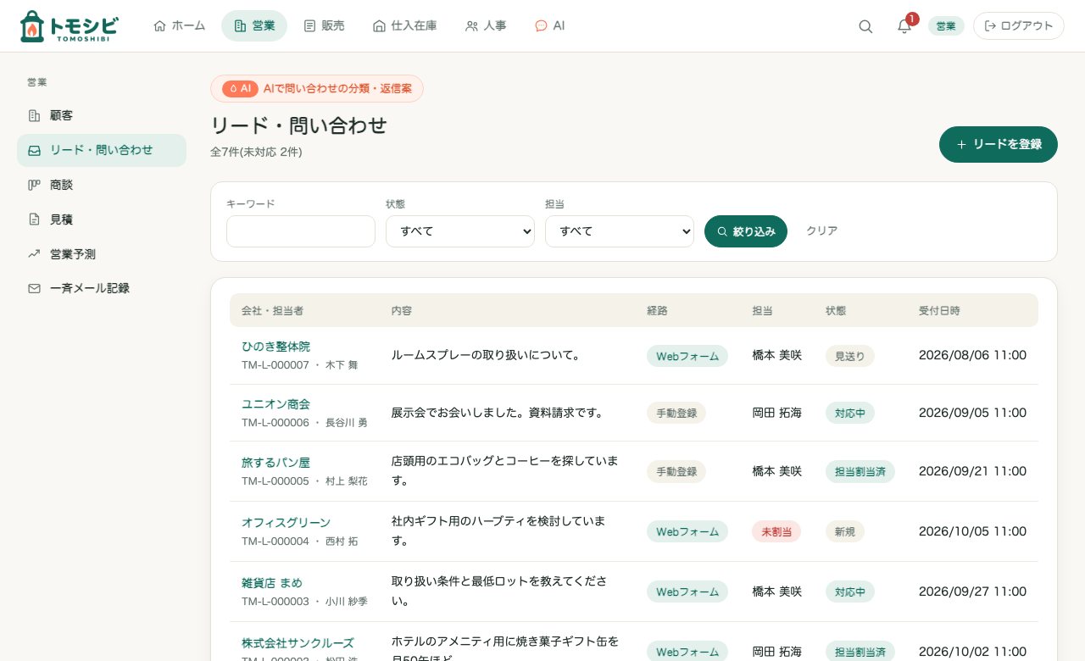Screen dimensions: 1085x661
Task: Open the search magnifier icon
Action: point(865,26)
